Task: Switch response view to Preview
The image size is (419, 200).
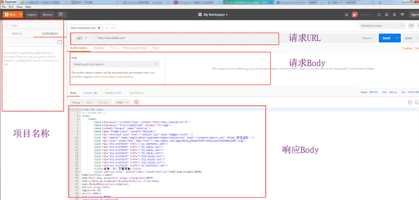Action: [103, 102]
